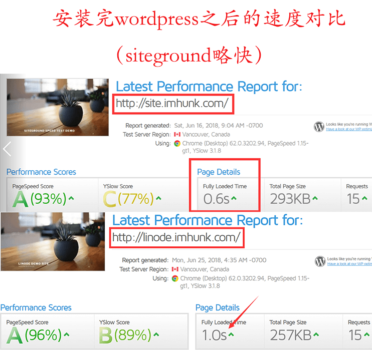372x350 pixels.
Task: Click the Canada flag icon in the site.imhunk.com report
Action: 177,135
